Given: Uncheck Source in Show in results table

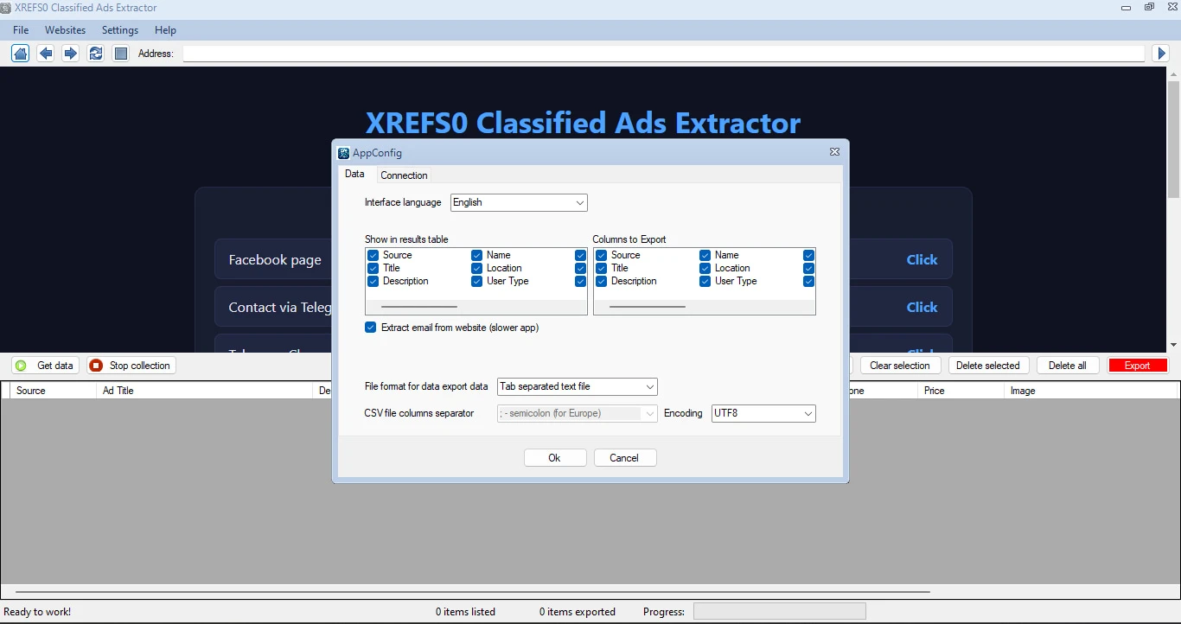Looking at the screenshot, I should [373, 255].
